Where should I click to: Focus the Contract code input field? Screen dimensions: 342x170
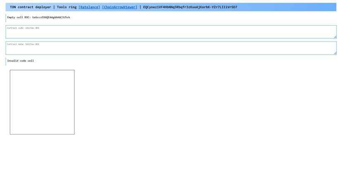click(x=165, y=32)
